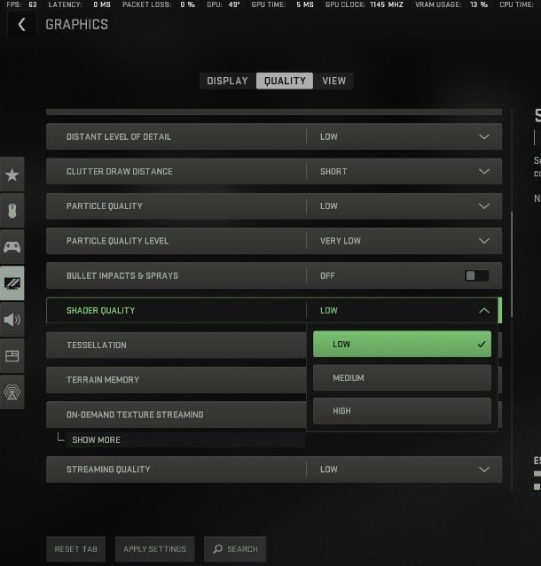The image size is (541, 566).
Task: Open Account & Network sidebar icon
Action: click(12, 392)
